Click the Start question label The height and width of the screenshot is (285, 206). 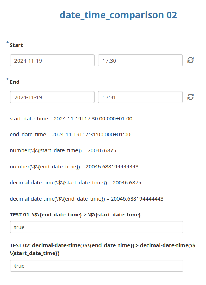tap(16, 45)
